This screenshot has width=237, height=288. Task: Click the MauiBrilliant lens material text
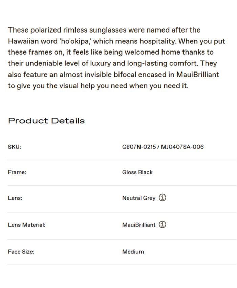click(x=139, y=225)
